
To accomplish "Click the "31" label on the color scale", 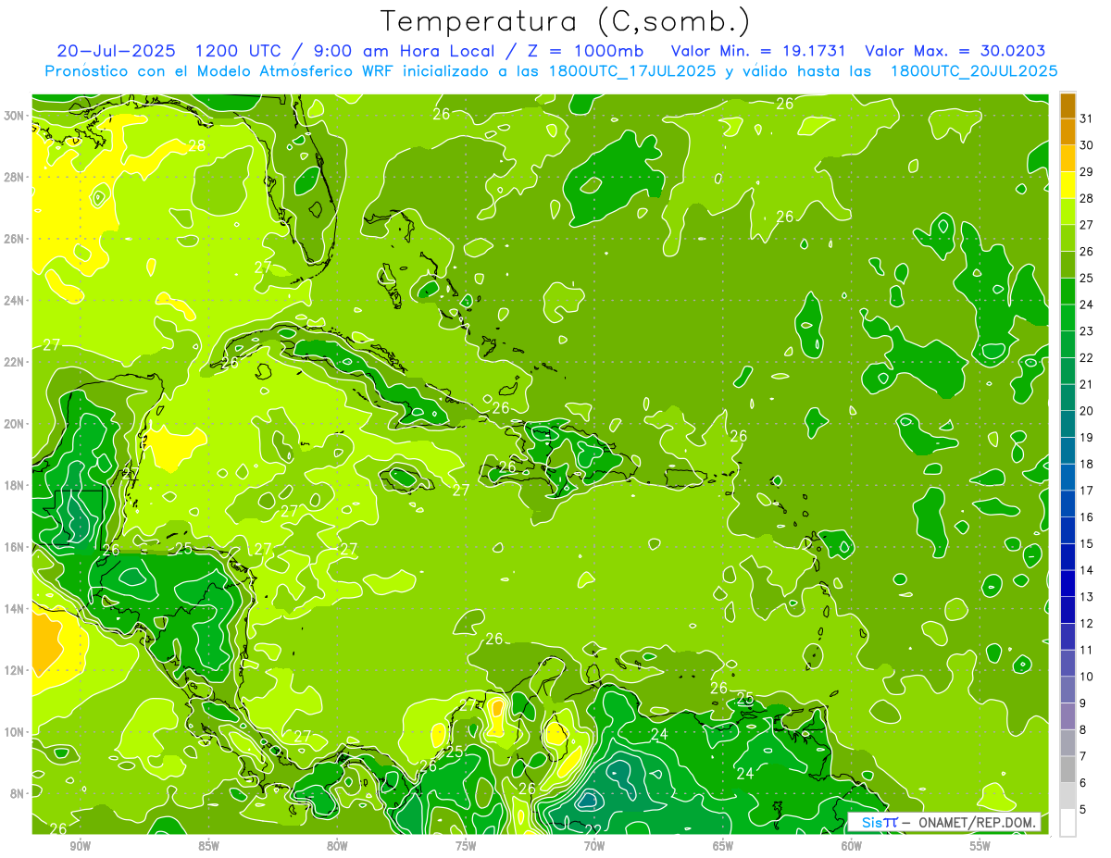I will (x=1087, y=118).
